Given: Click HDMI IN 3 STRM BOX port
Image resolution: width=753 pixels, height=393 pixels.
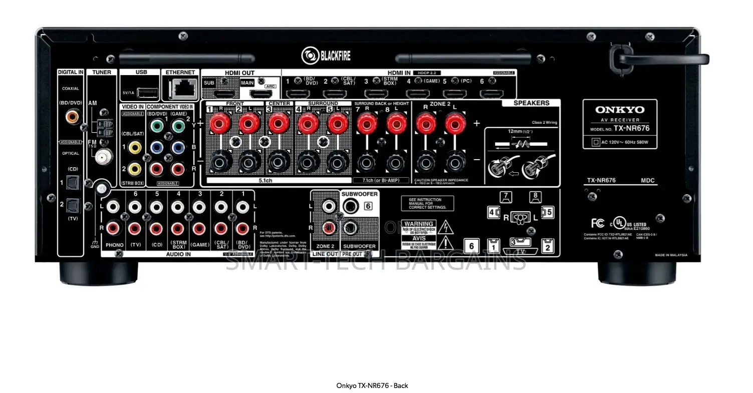Looking at the screenshot, I should (376, 94).
